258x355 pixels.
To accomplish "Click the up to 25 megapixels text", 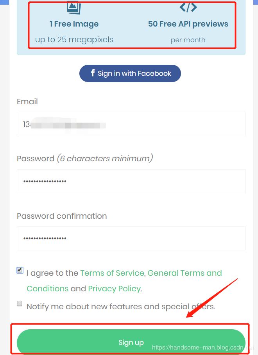I will (x=74, y=39).
